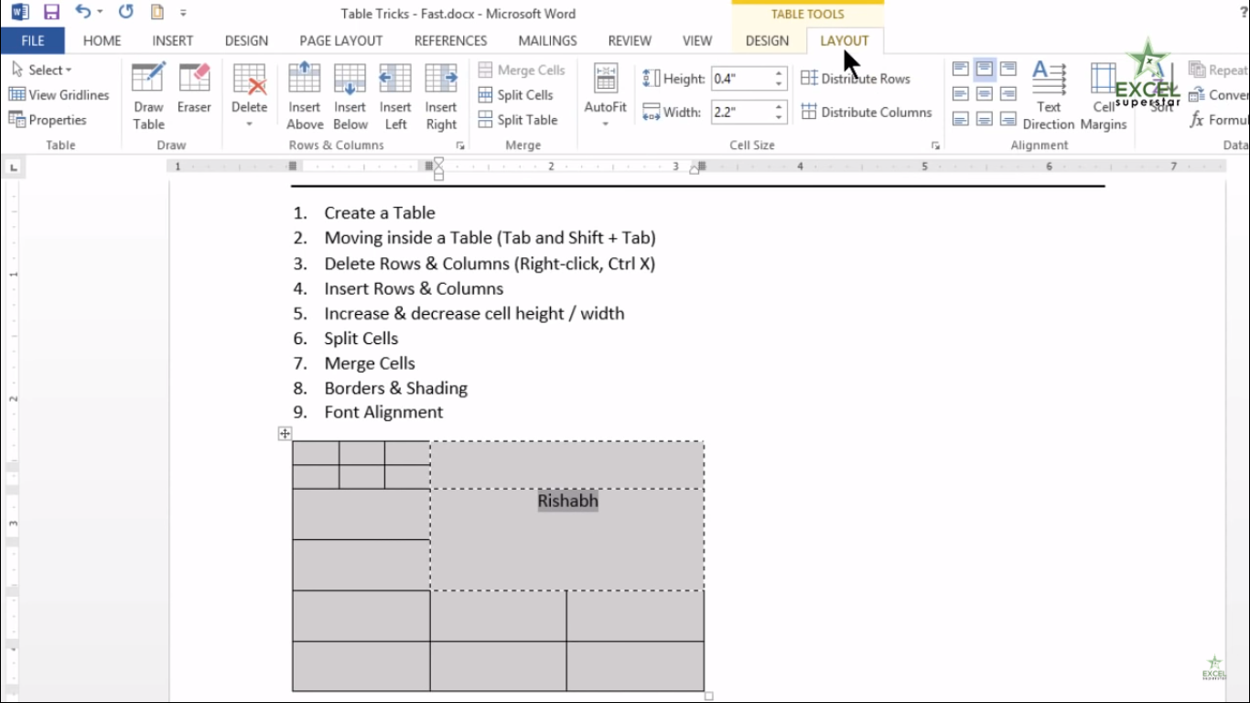Viewport: 1250px width, 703px height.
Task: Click Convert to Text icon
Action: pyautogui.click(x=1197, y=94)
